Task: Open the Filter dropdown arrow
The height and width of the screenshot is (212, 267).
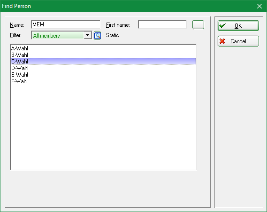Action: point(88,35)
